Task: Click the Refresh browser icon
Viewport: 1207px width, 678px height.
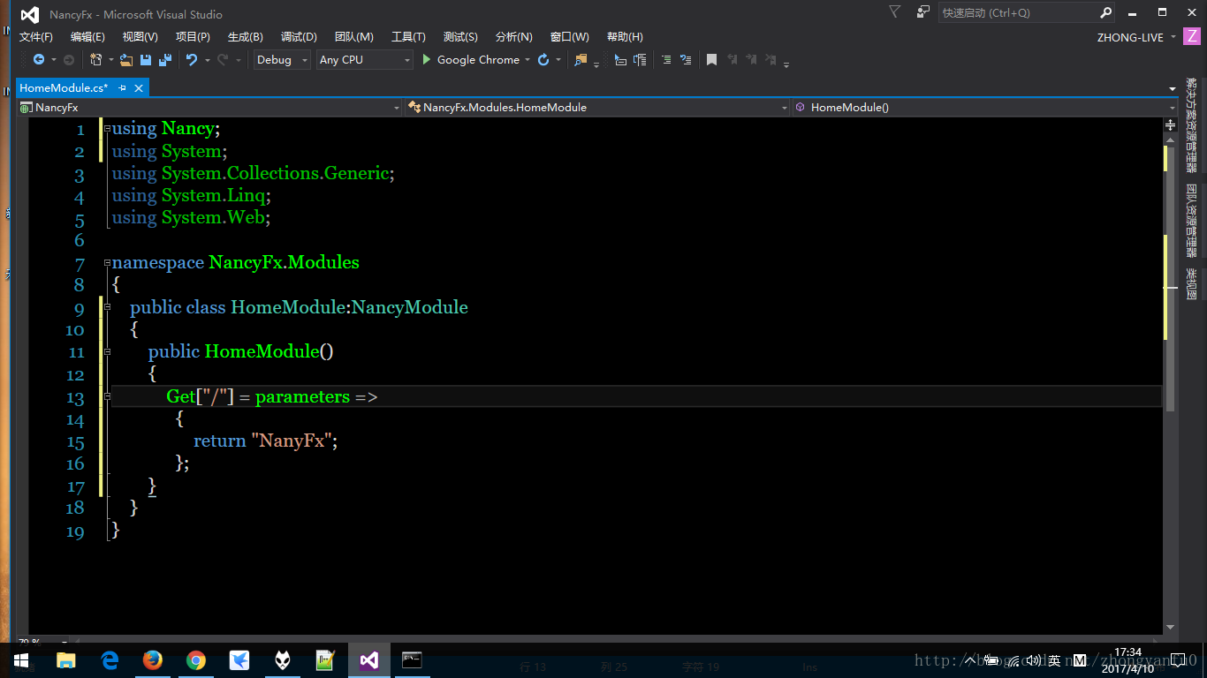Action: [x=543, y=60]
